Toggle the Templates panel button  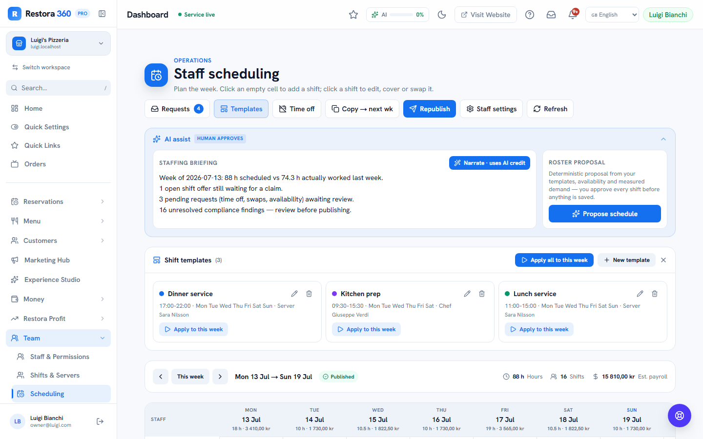[x=241, y=109]
